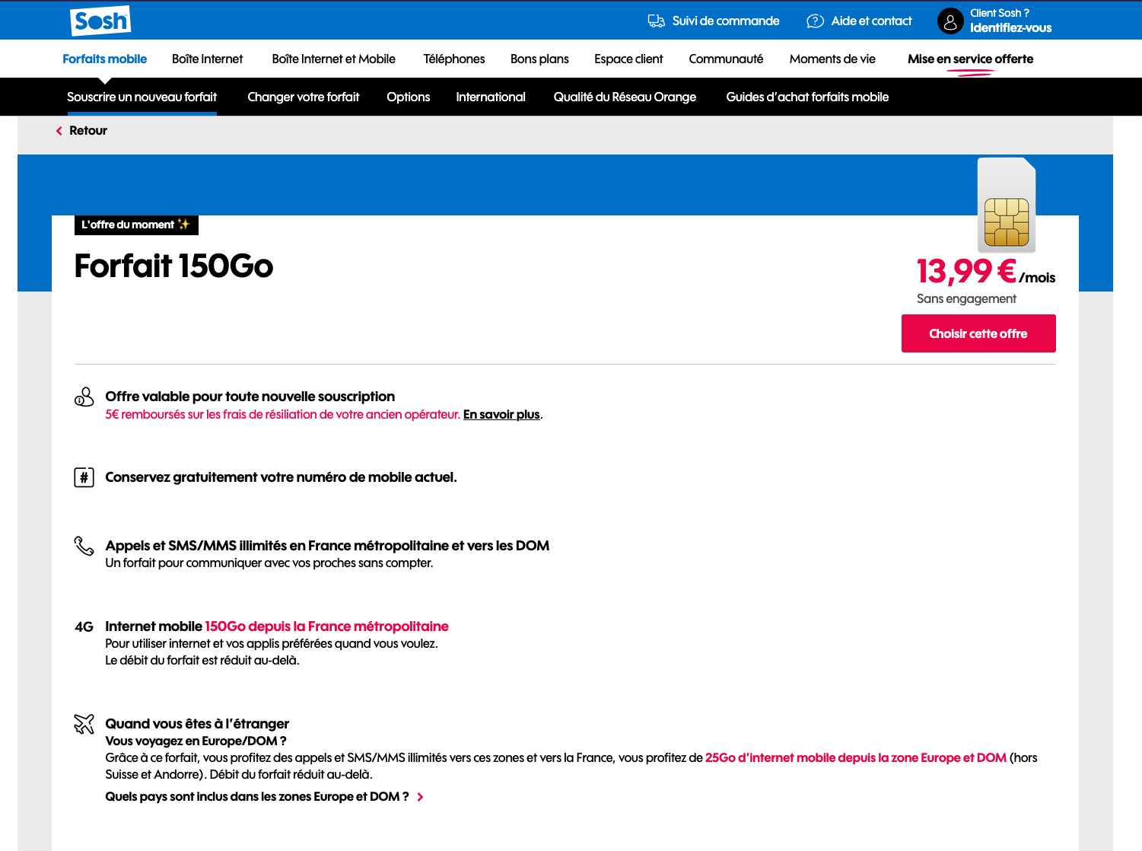This screenshot has height=851, width=1142.
Task: Select Forfaits mobile menu
Action: [104, 59]
